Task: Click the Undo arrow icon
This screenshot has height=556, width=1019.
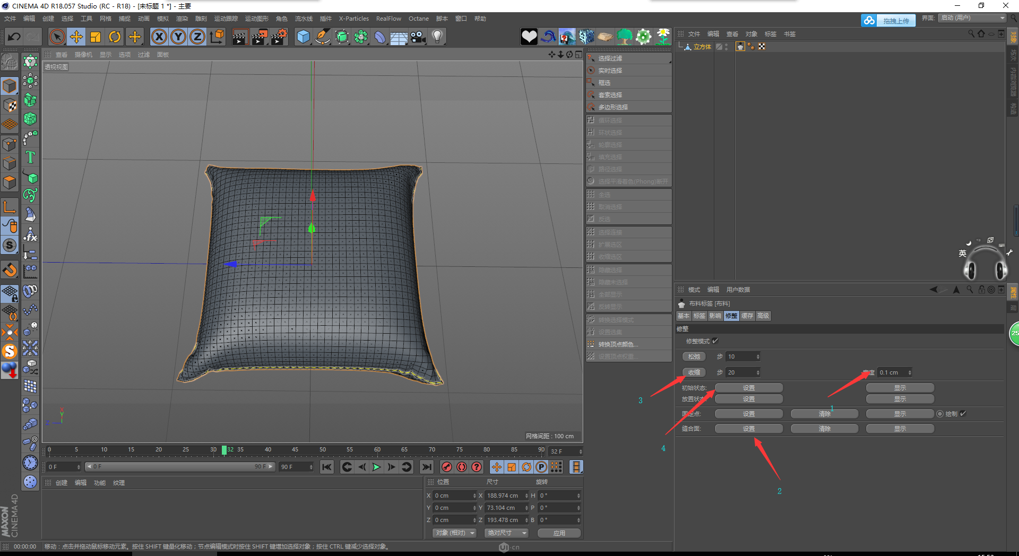Action: coord(14,37)
